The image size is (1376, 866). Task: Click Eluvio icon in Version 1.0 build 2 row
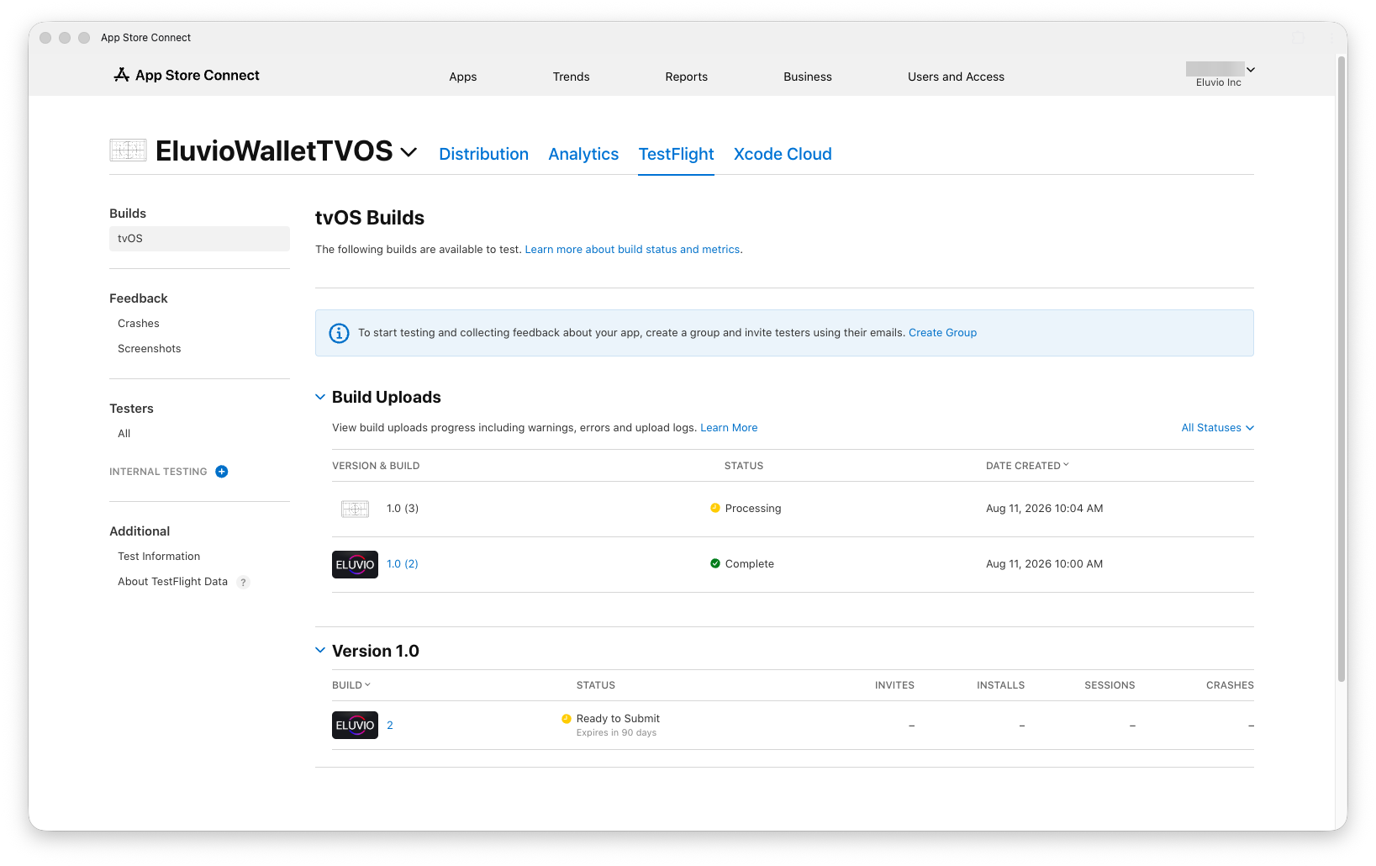(355, 725)
